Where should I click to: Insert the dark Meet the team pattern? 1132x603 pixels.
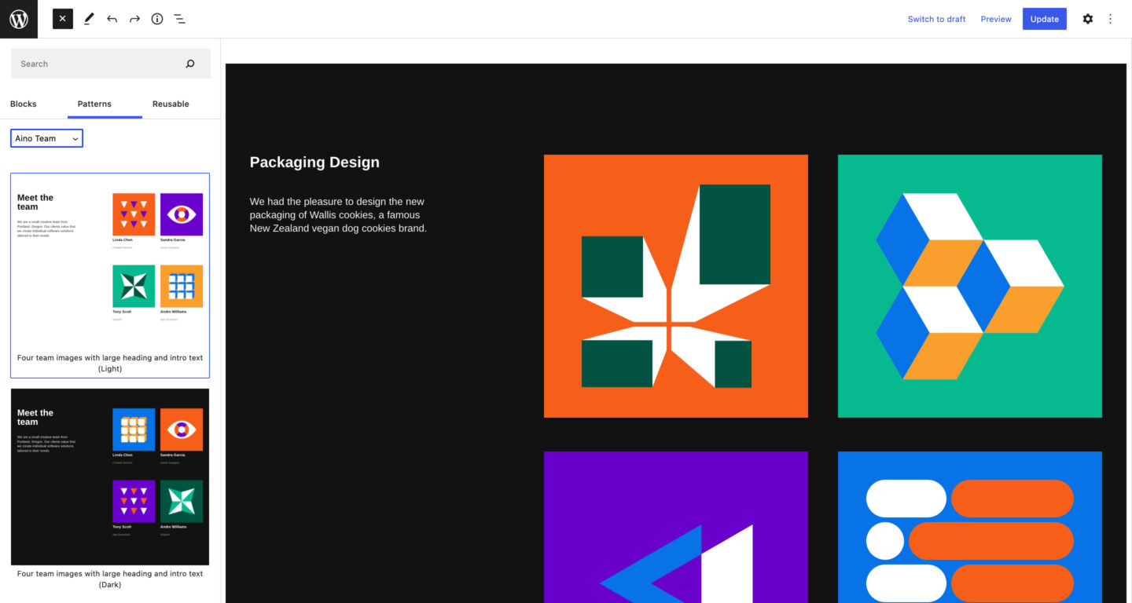[110, 476]
